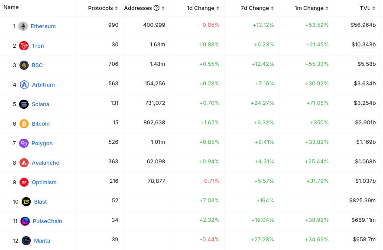Click the Avalanche chain logo icon
This screenshot has height=250, width=383.
24,163
